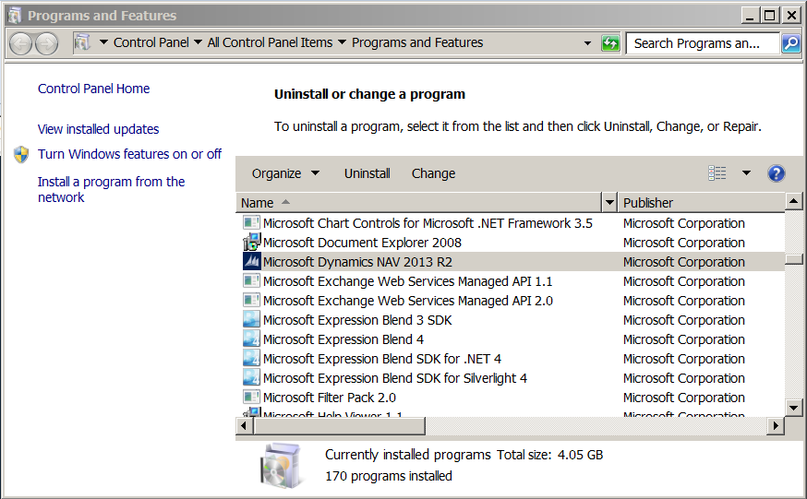This screenshot has height=499, width=807.
Task: Click the Microsoft Dynamics NAV 2013 R2 icon
Action: [251, 262]
